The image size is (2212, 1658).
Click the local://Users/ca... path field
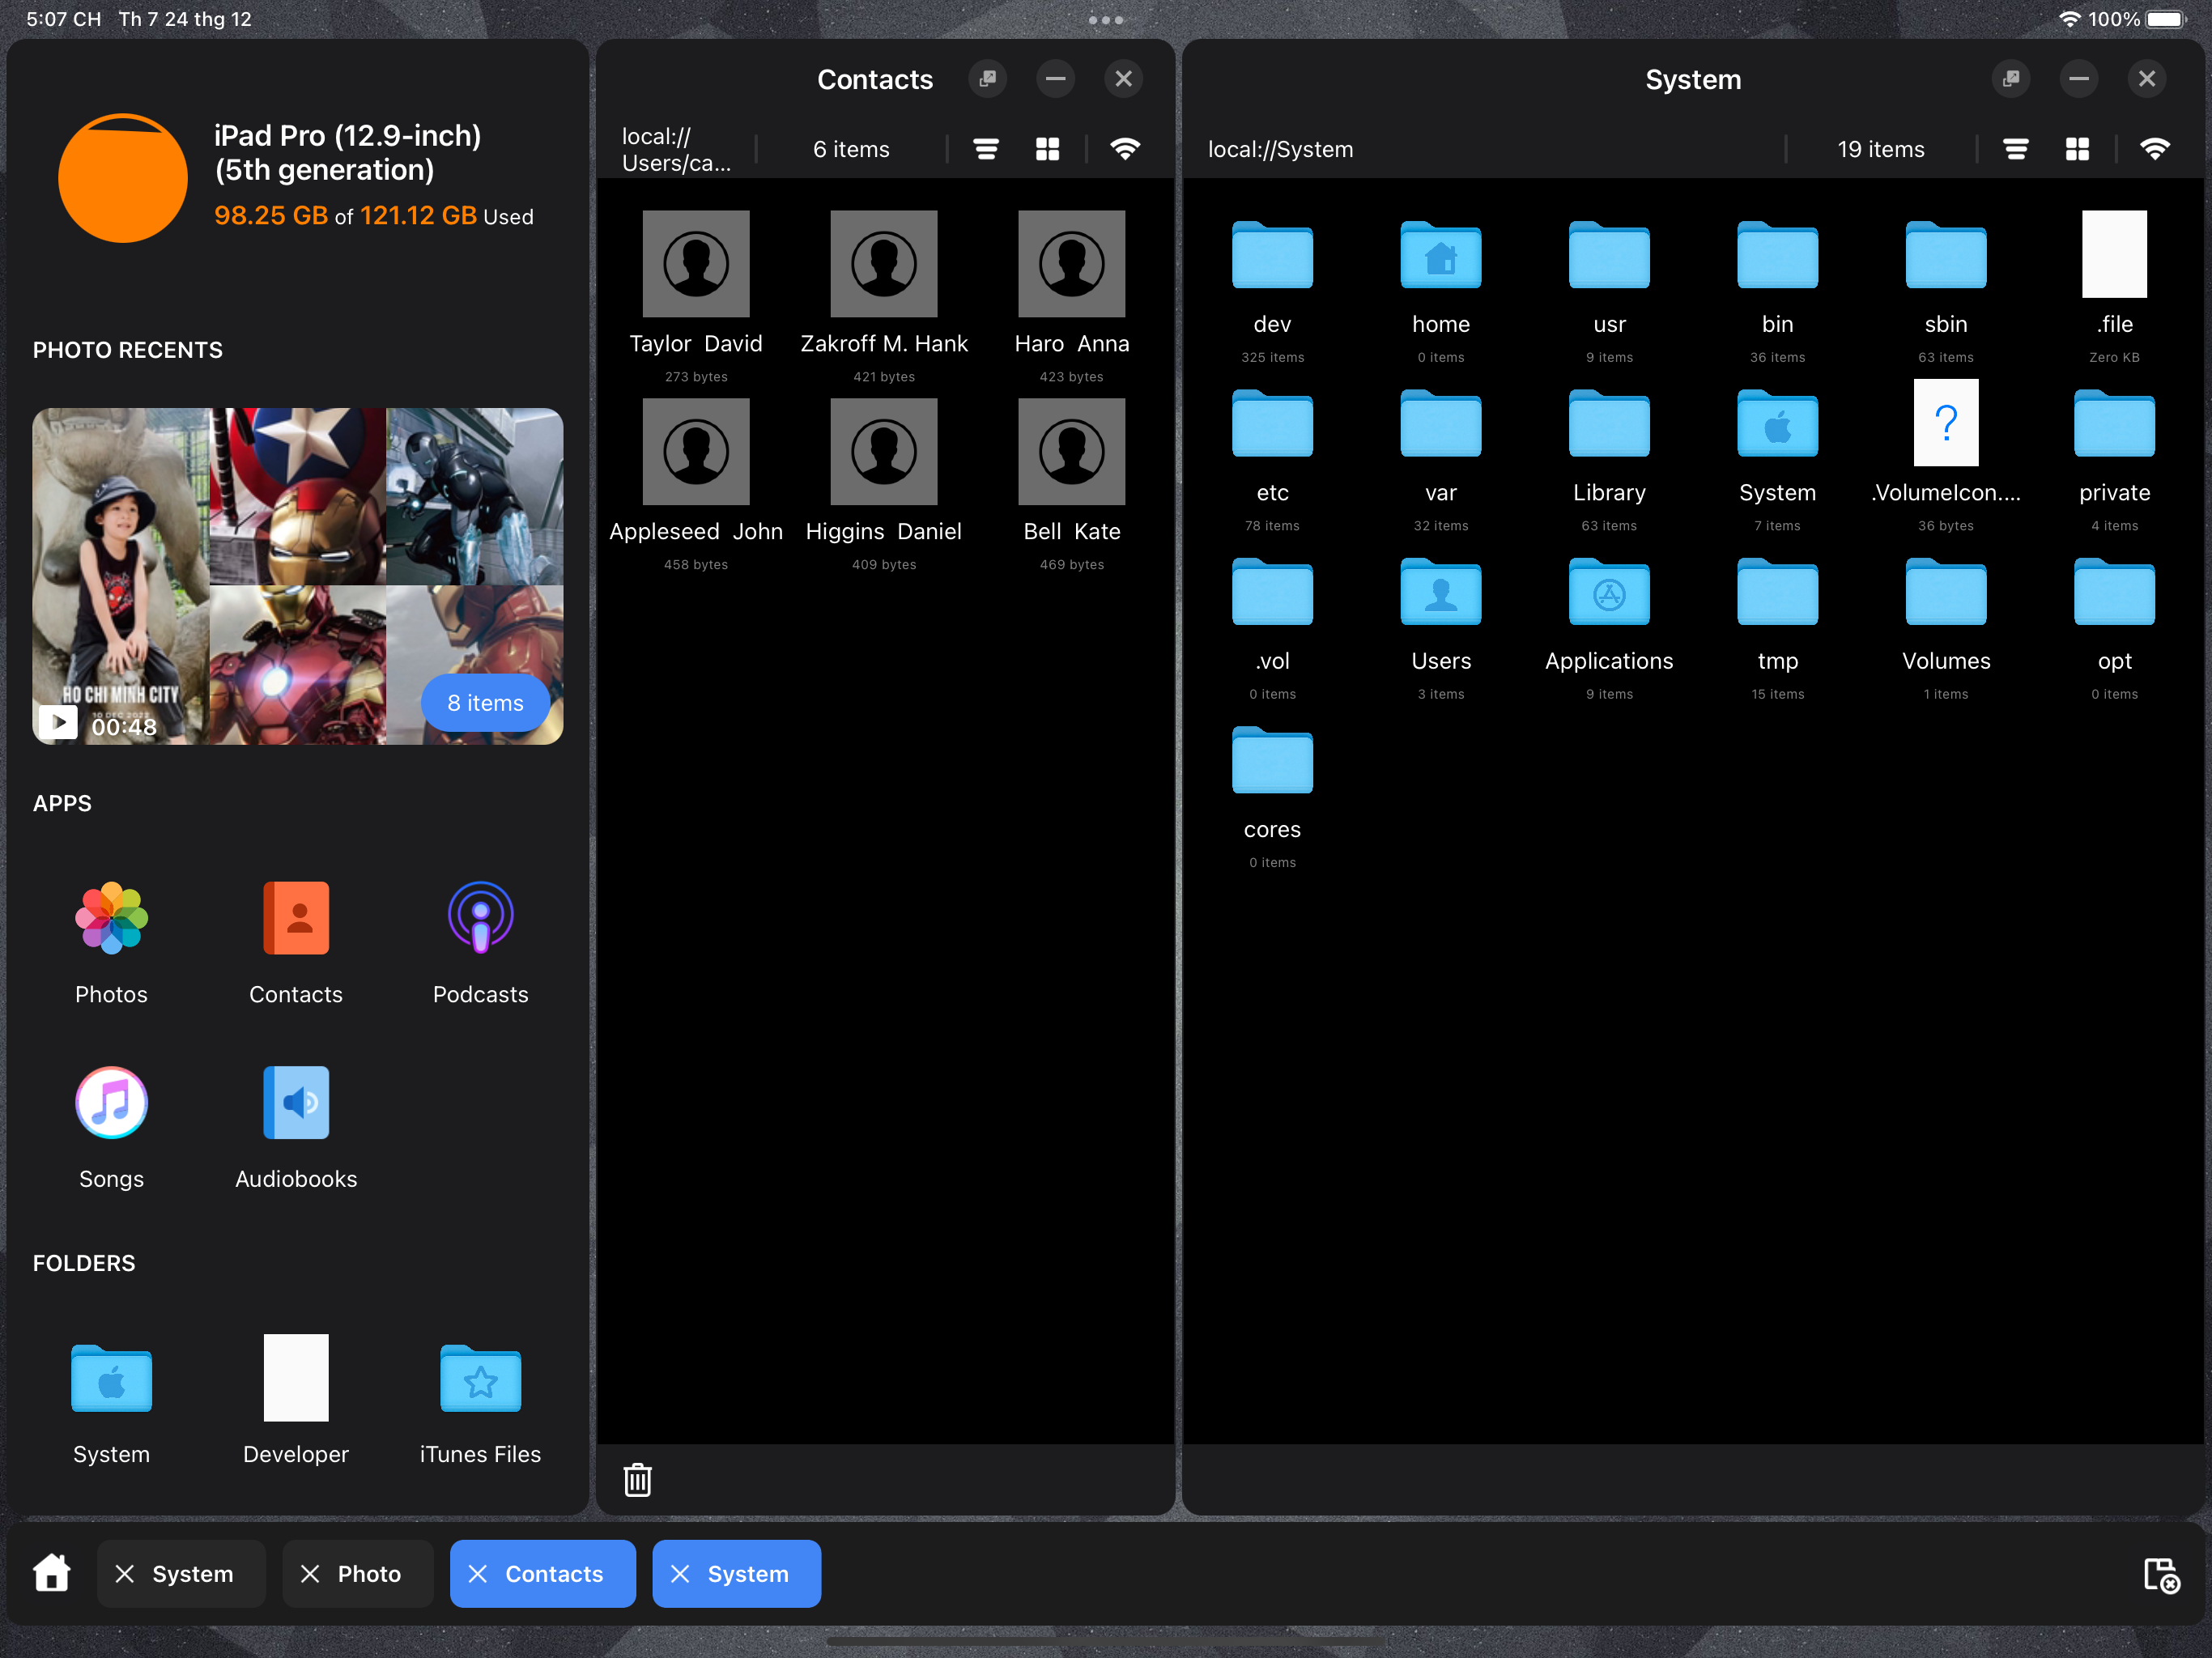(x=676, y=149)
